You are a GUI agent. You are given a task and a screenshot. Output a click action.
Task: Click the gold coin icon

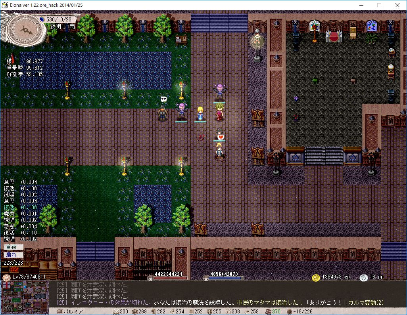click(x=316, y=278)
